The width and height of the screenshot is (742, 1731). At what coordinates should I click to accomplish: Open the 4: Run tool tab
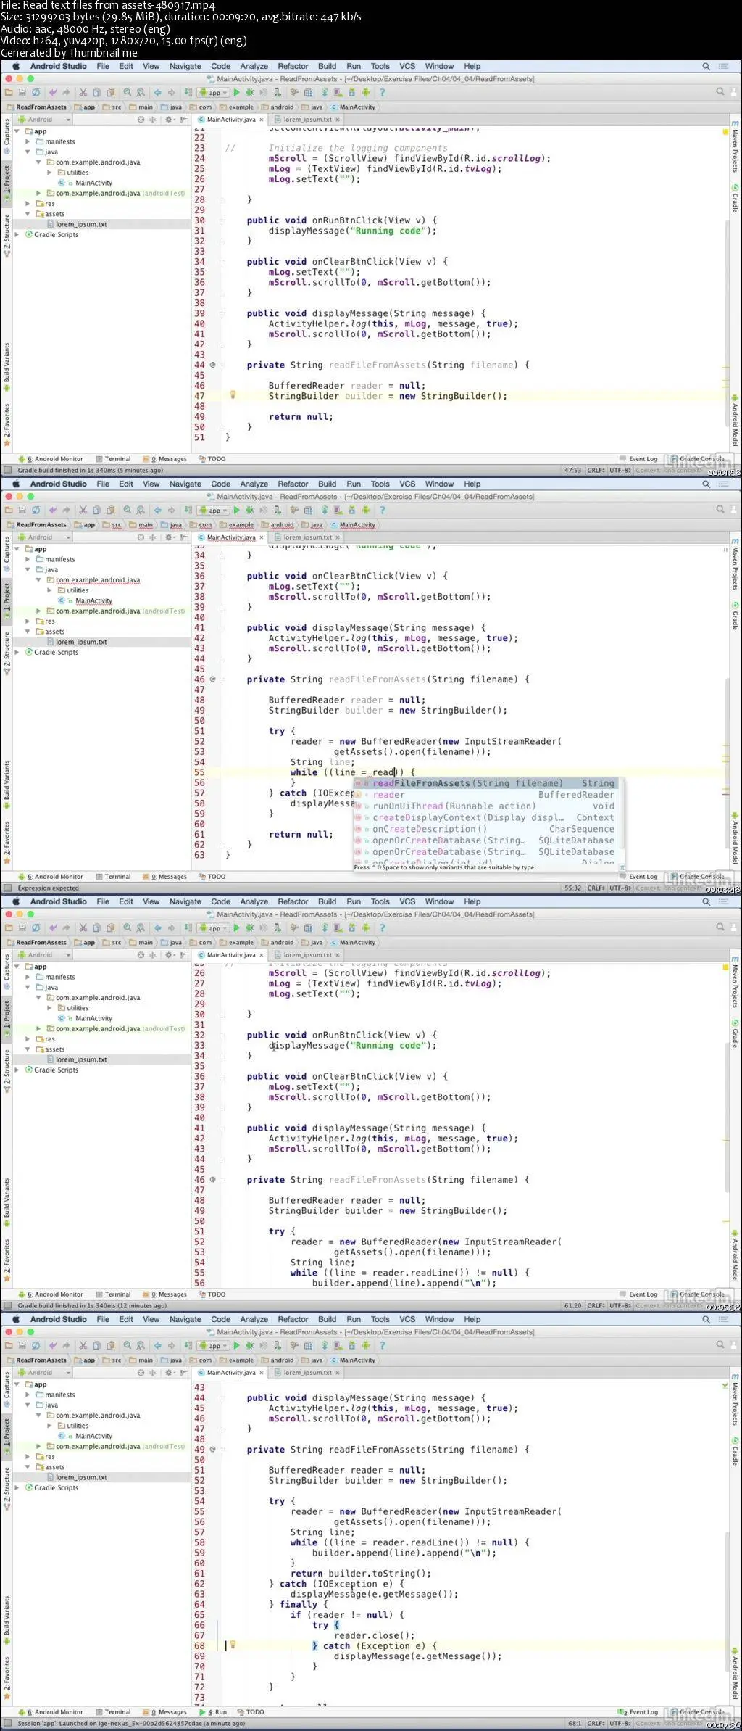pyautogui.click(x=213, y=1711)
